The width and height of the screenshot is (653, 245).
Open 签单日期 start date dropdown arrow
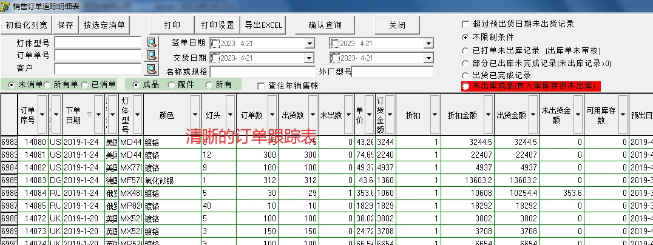coord(309,43)
